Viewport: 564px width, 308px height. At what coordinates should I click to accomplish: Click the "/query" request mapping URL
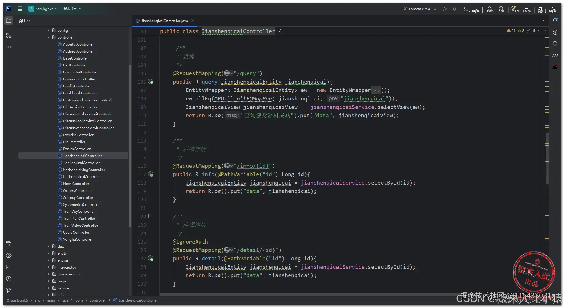pyautogui.click(x=246, y=73)
